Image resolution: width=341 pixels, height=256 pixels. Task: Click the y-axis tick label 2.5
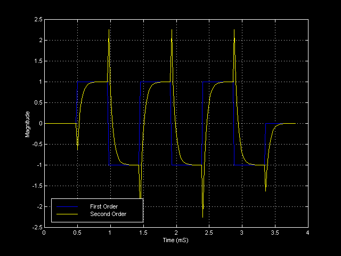click(x=38, y=20)
